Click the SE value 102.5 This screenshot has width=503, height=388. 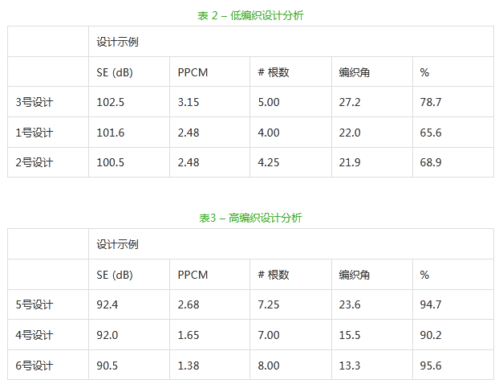pyautogui.click(x=111, y=102)
